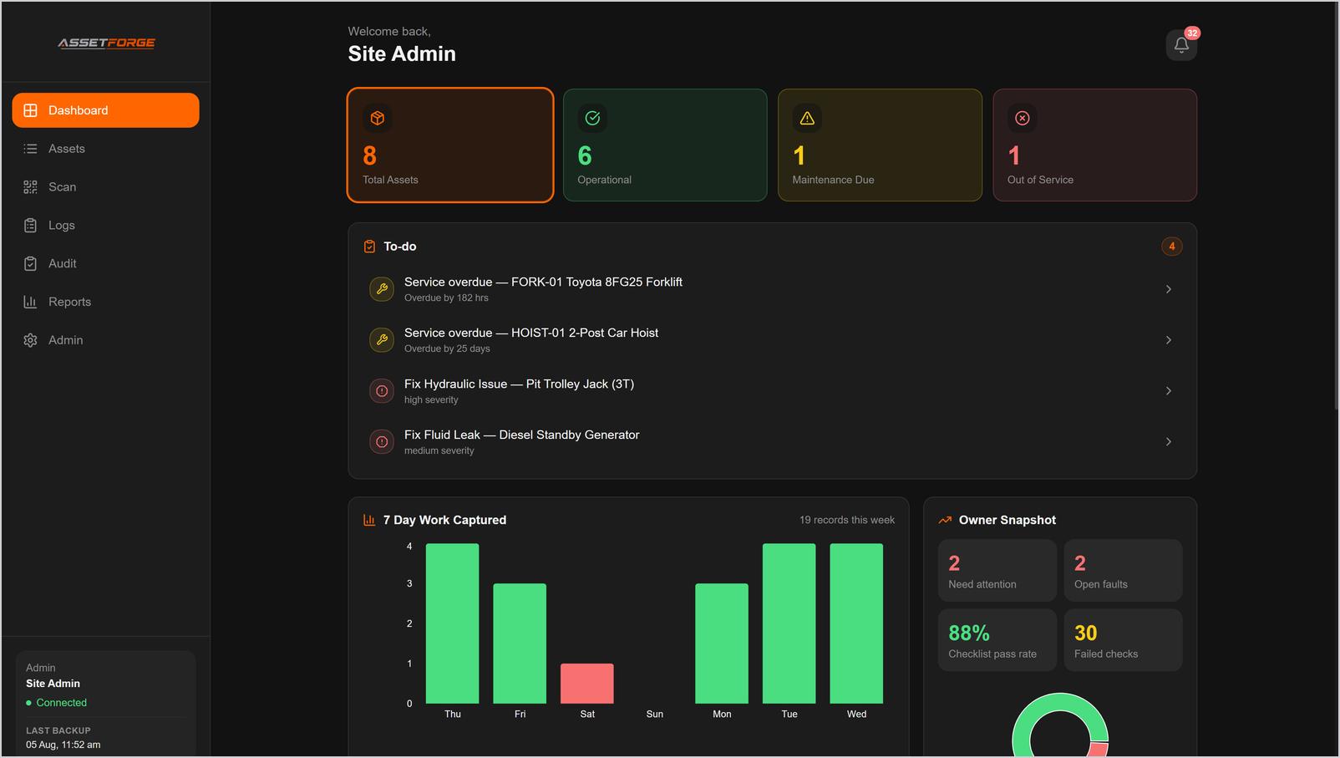Image resolution: width=1340 pixels, height=758 pixels.
Task: Click the Dashboard grid icon
Action: pyautogui.click(x=30, y=110)
